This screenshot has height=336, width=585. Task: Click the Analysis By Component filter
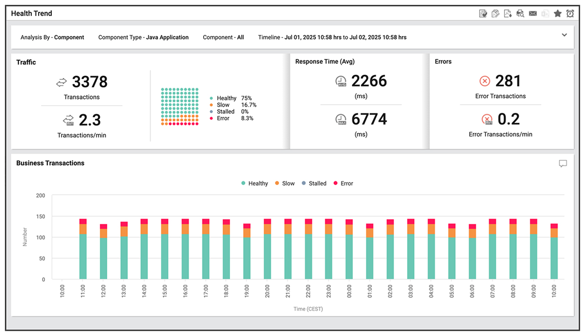[52, 37]
